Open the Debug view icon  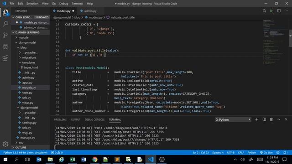[5, 46]
